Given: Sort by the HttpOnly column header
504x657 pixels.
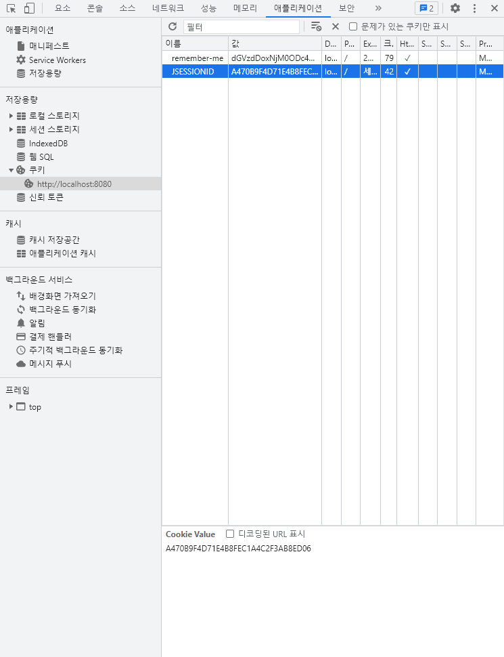Looking at the screenshot, I should 407,43.
